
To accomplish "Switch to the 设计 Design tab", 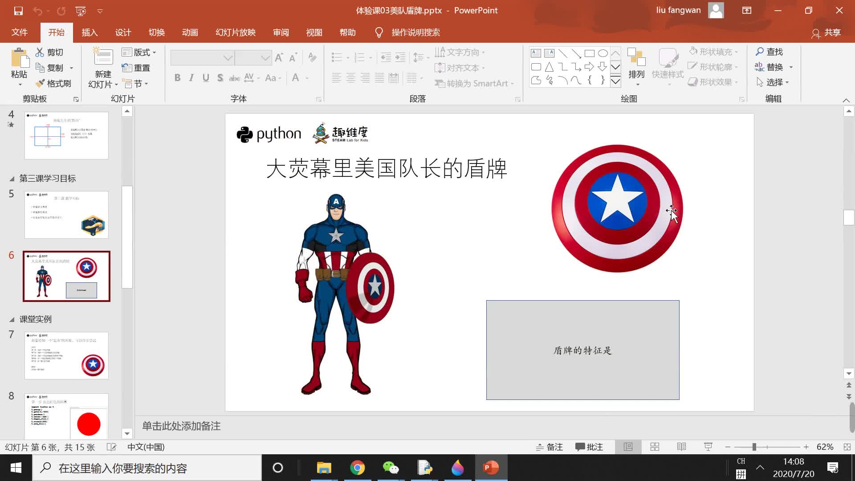I will point(123,33).
